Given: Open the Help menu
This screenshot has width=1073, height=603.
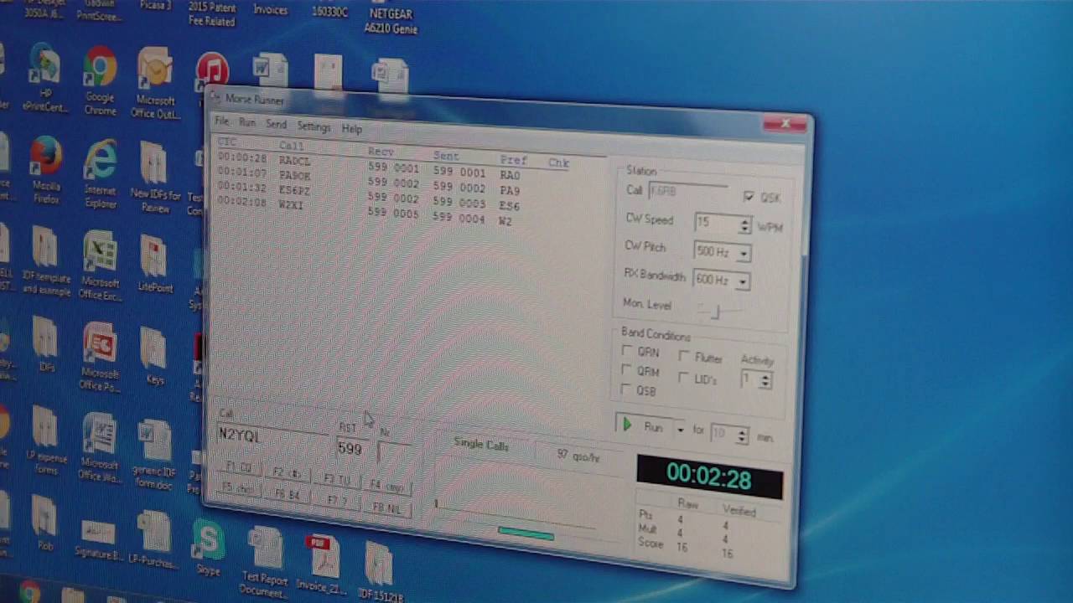Looking at the screenshot, I should 351,129.
